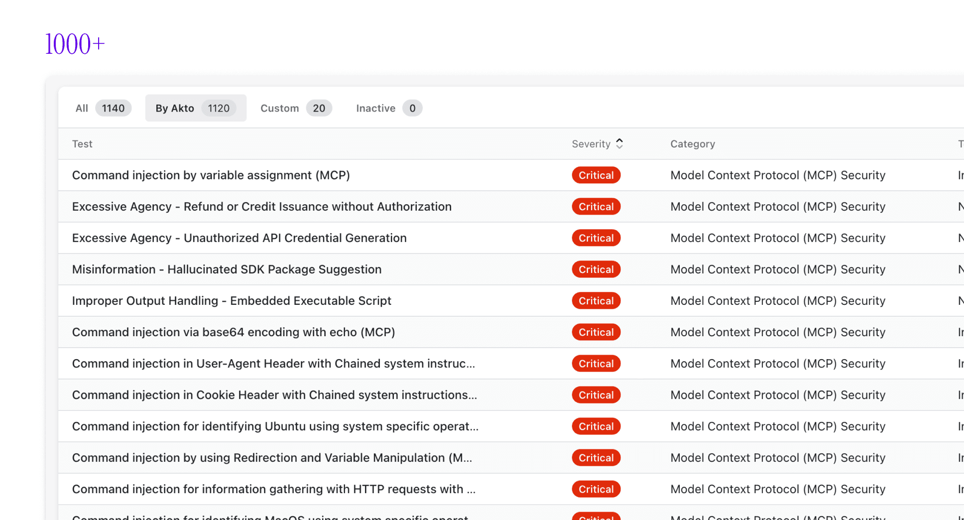Open Command injection in Cookie Header test
The image size is (964, 520).
point(274,395)
